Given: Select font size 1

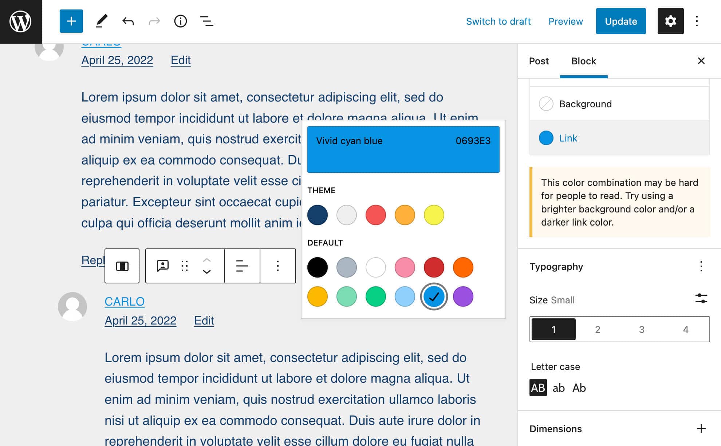Looking at the screenshot, I should [553, 329].
